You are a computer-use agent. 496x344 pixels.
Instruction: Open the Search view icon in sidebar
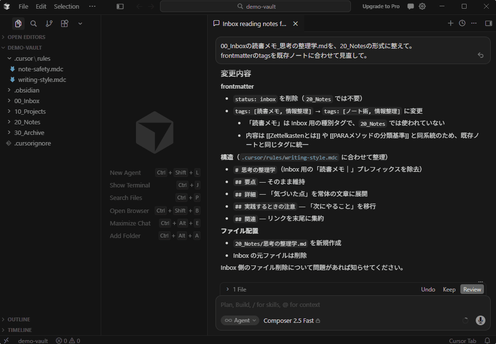click(34, 24)
